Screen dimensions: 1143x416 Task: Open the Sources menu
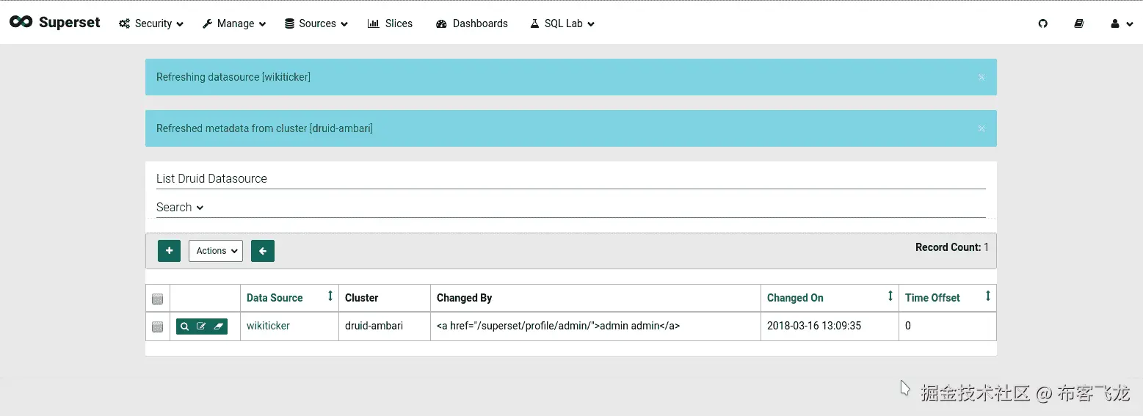click(x=316, y=23)
